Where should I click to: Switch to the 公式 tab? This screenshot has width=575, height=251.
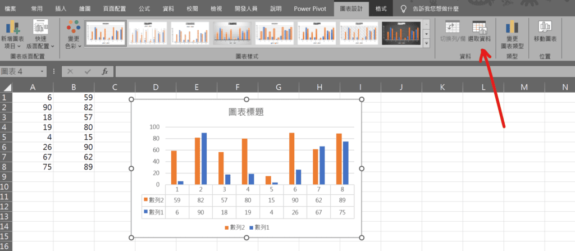point(144,9)
